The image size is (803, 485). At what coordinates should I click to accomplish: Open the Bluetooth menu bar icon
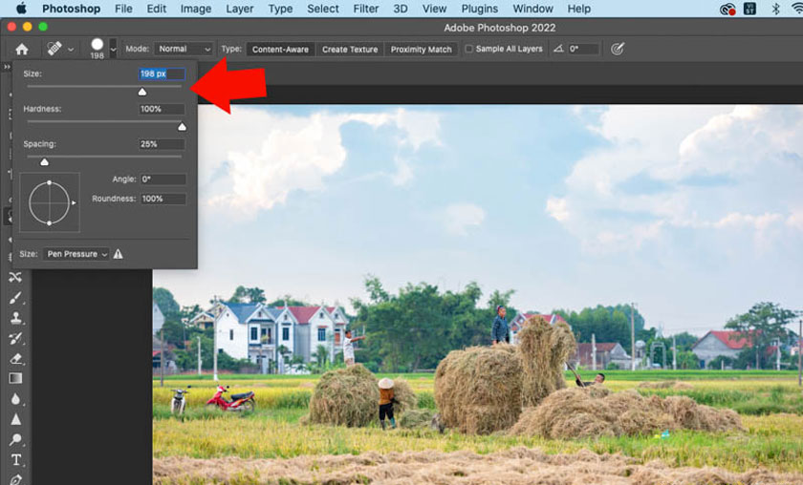[x=776, y=9]
